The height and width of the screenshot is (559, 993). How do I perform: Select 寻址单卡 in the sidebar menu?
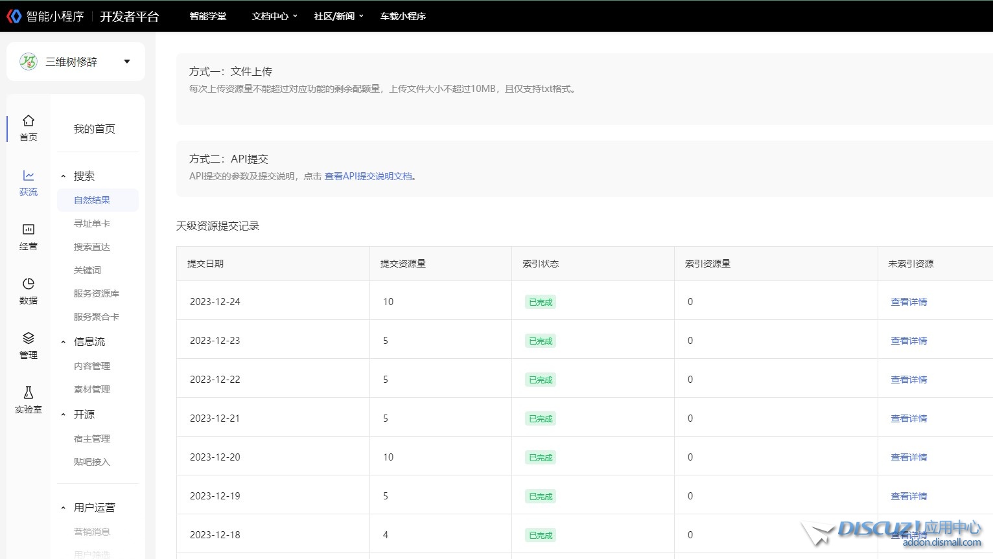(92, 223)
